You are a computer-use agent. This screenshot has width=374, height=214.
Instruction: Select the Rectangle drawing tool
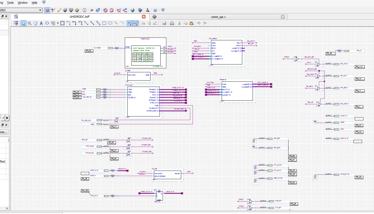pos(104,23)
